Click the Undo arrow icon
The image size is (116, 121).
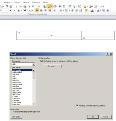(x=33, y=6)
